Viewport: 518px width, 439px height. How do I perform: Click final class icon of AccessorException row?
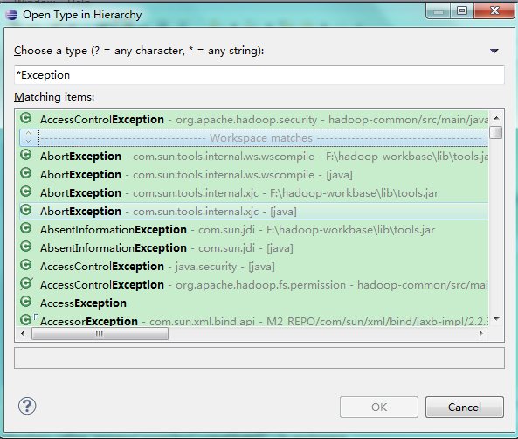pyautogui.click(x=29, y=319)
